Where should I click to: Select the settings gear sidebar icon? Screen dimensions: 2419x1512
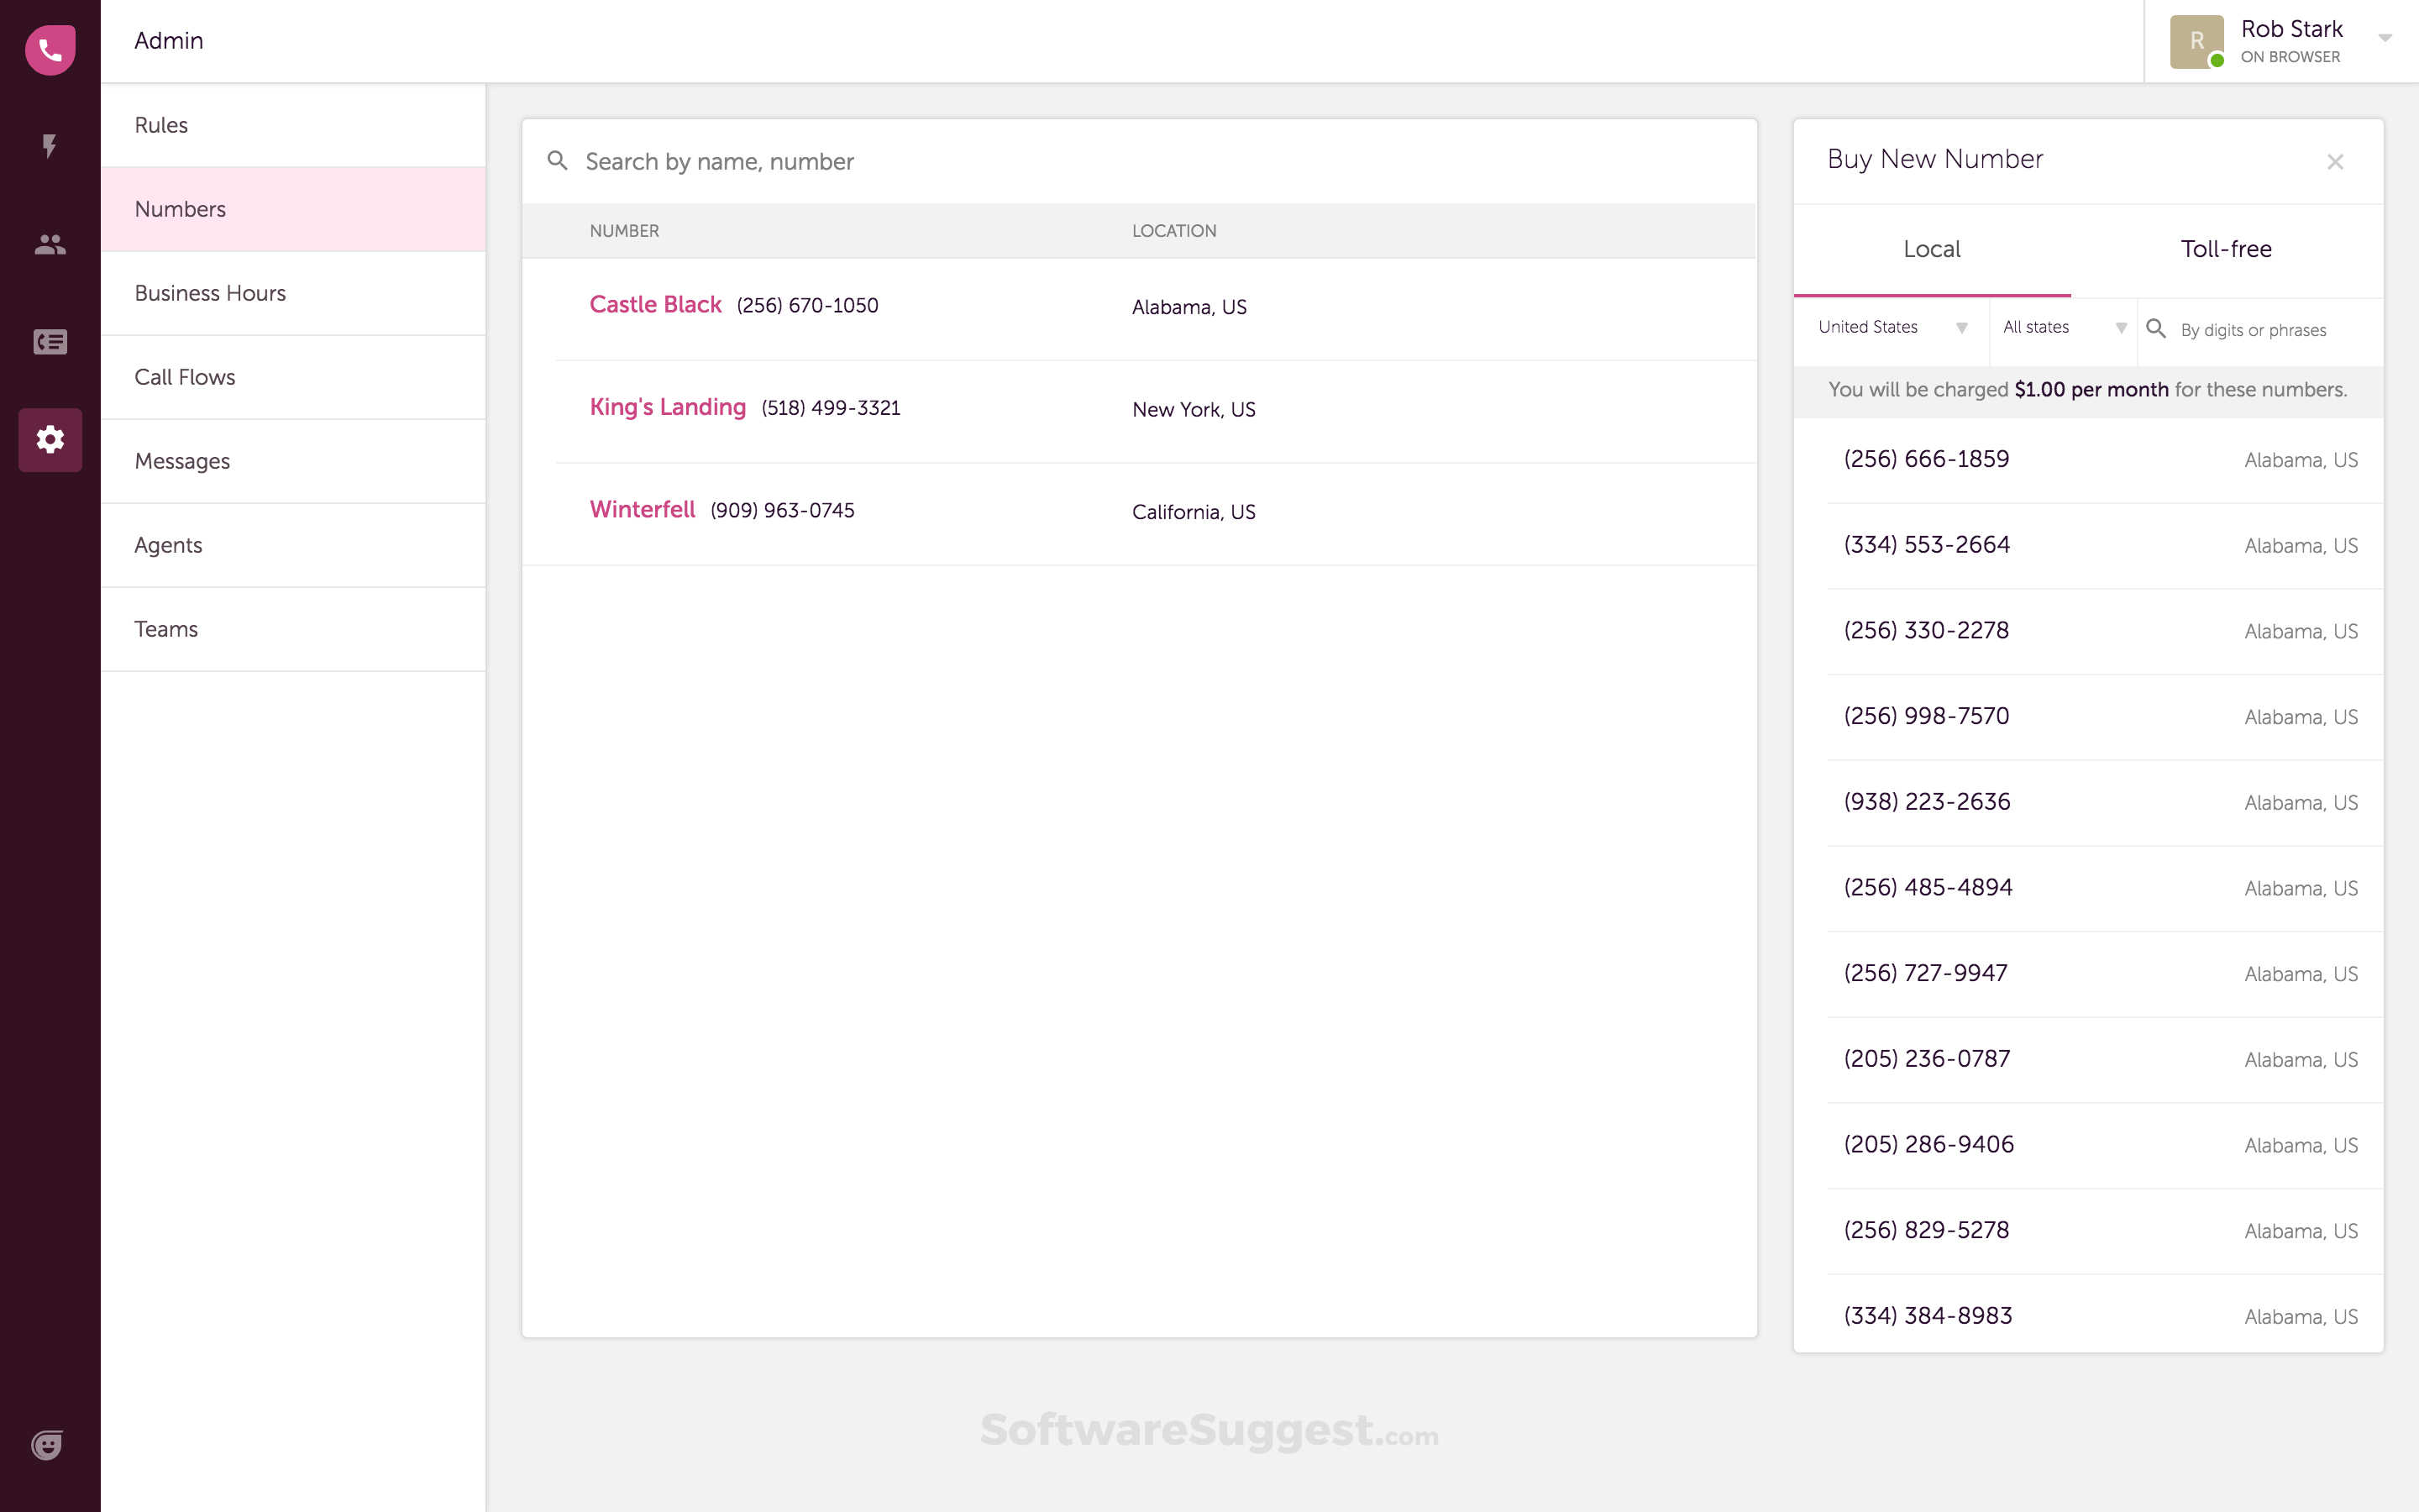click(x=50, y=439)
